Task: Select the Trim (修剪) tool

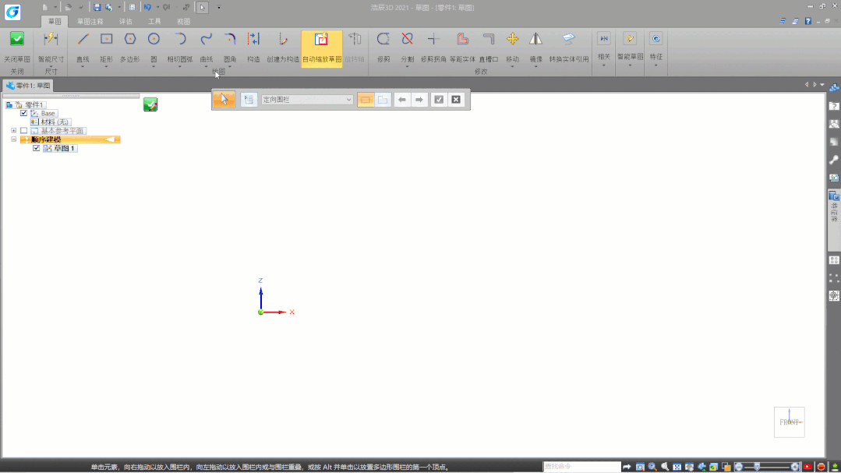Action: [383, 46]
